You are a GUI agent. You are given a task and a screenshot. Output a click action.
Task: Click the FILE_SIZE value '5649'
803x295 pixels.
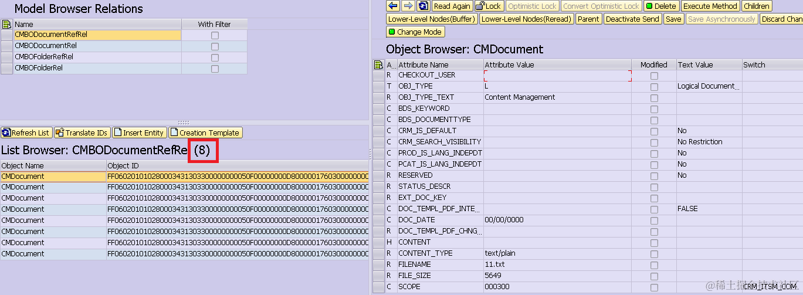coord(493,276)
